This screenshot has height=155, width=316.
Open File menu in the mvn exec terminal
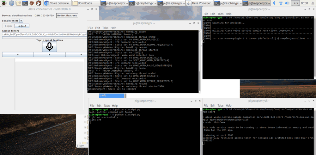(206, 14)
